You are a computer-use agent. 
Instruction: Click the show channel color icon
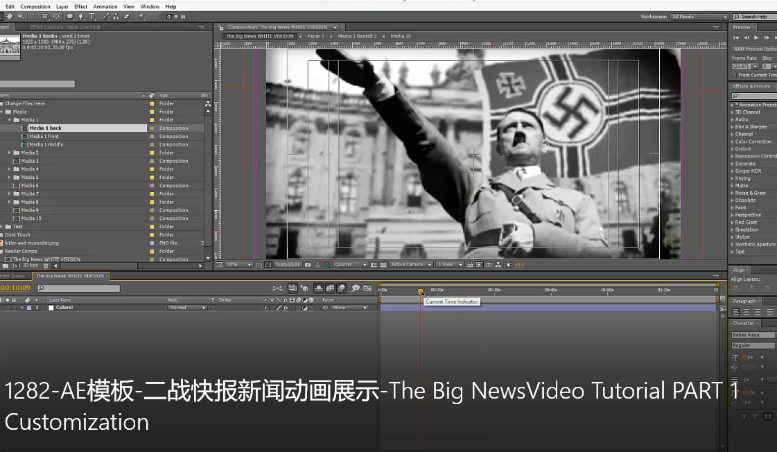(x=327, y=265)
